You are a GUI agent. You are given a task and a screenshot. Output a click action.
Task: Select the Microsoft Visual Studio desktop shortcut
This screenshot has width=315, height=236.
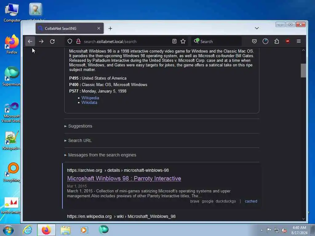click(x=11, y=112)
